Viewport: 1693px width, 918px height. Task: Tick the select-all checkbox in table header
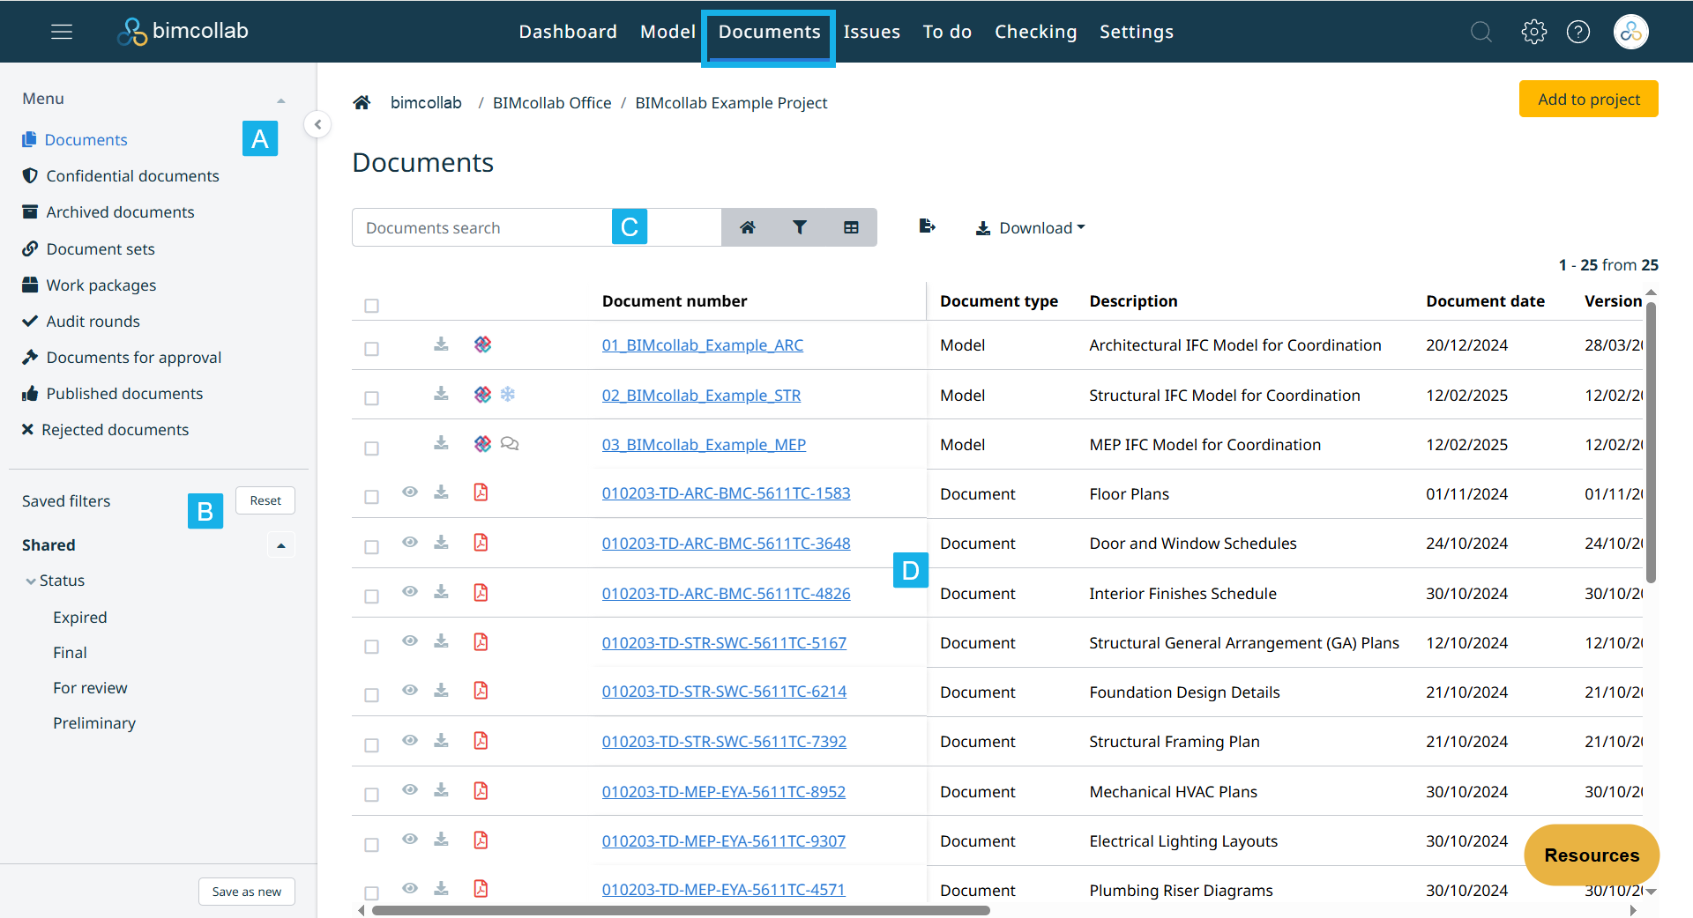pyautogui.click(x=371, y=306)
